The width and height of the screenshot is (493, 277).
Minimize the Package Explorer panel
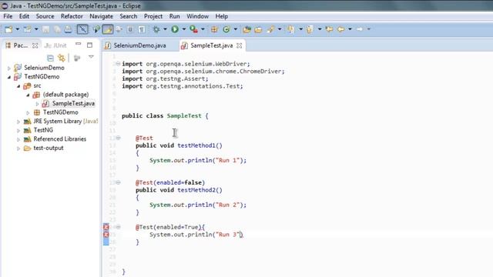tap(79, 45)
